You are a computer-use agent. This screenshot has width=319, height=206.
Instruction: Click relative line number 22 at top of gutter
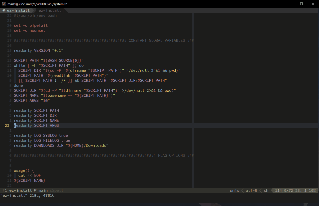click(x=9, y=15)
